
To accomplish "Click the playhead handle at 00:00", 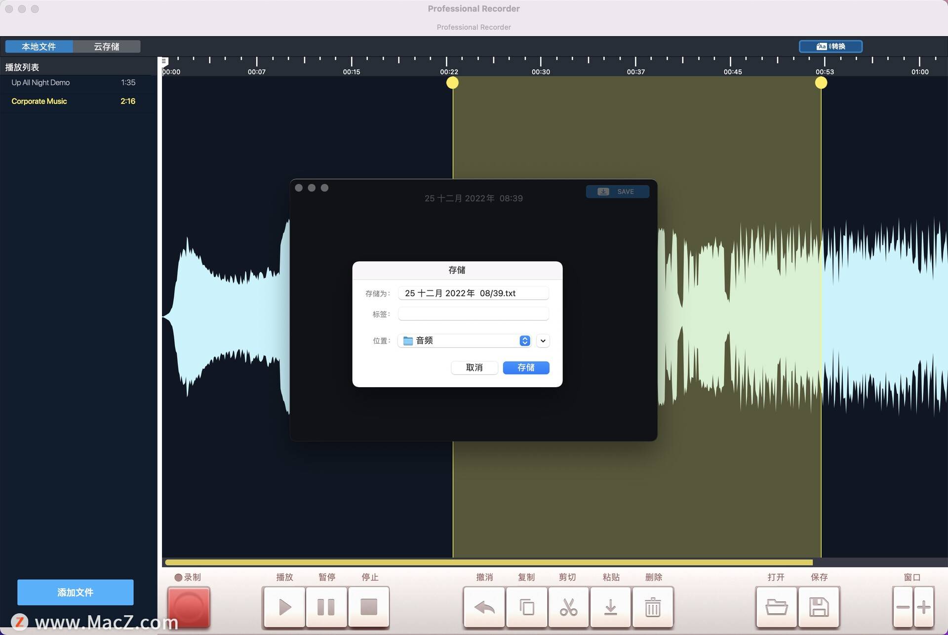I will 164,62.
